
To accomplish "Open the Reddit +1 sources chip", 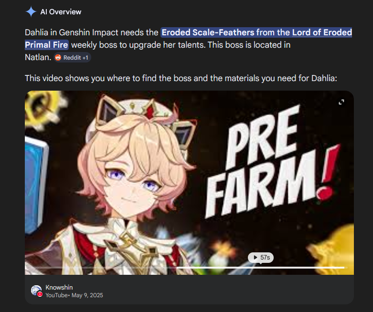I will click(x=72, y=58).
